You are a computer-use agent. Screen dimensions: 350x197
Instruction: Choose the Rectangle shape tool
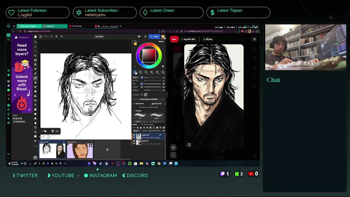35,109
